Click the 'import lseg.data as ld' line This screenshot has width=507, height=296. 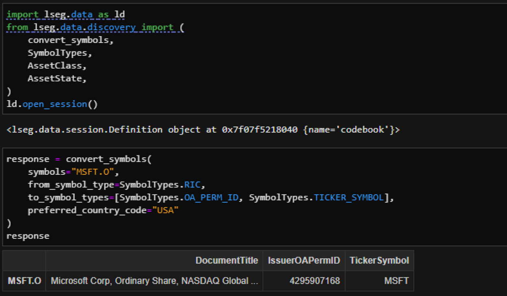pyautogui.click(x=65, y=15)
